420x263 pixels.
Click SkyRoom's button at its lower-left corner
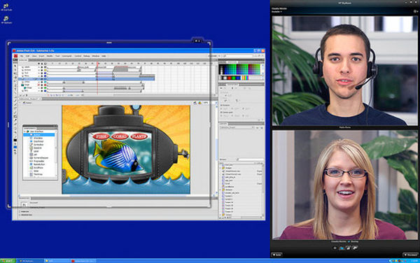pyautogui.click(x=276, y=255)
